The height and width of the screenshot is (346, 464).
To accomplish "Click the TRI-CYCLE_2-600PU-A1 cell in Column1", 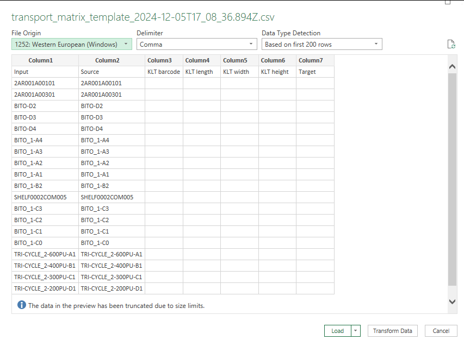I will pyautogui.click(x=45, y=254).
